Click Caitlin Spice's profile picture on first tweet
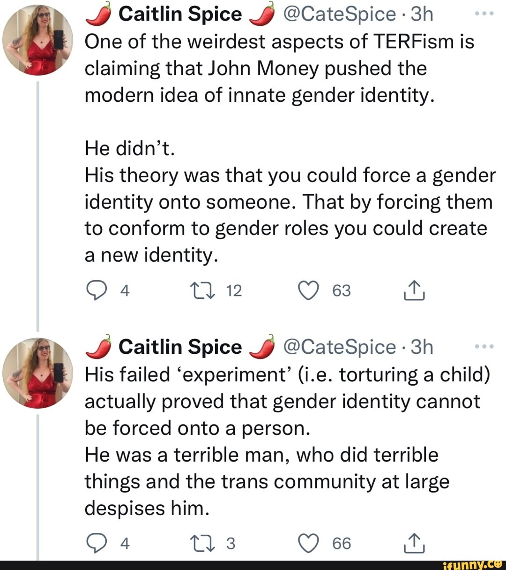The height and width of the screenshot is (570, 506). 38,38
